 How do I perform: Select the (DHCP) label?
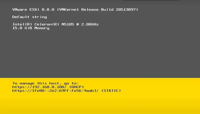pos(77,87)
